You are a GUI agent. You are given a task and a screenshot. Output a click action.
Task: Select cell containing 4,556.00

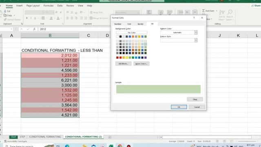coord(50,70)
